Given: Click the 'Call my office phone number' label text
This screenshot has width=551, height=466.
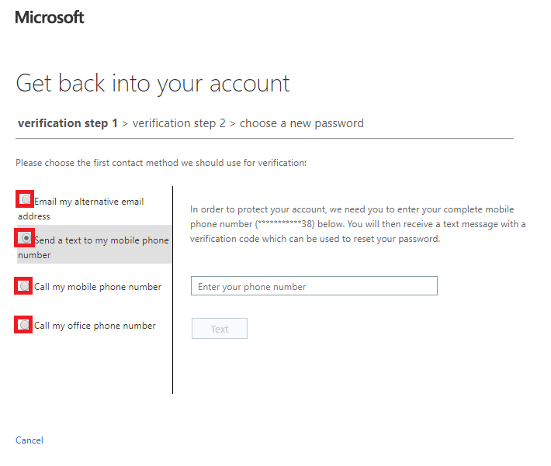Looking at the screenshot, I should click(x=95, y=326).
